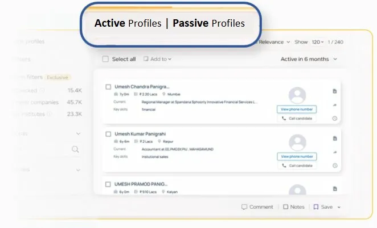Open Umesh Kumar Panigrahi profile name

click(x=140, y=134)
